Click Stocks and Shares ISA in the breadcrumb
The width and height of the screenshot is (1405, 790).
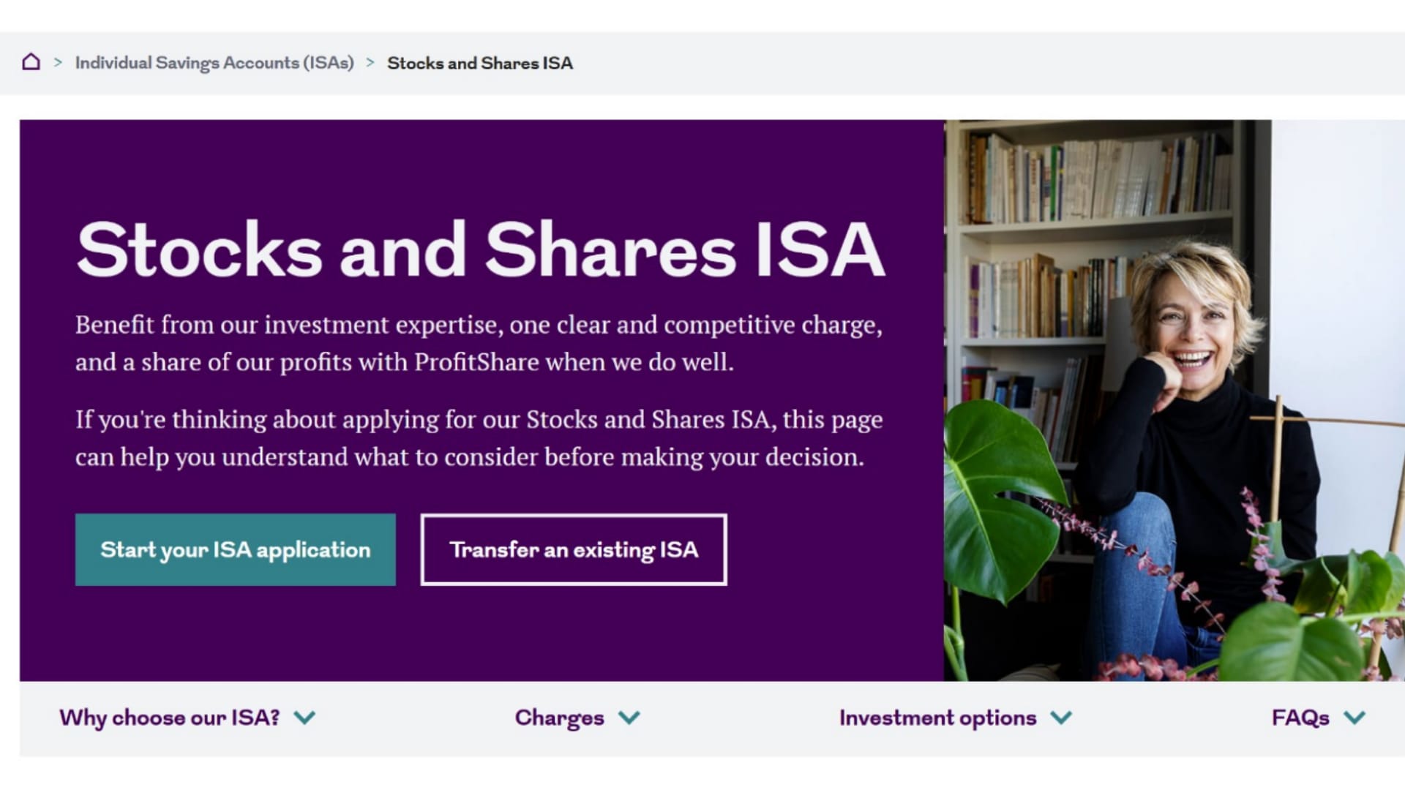point(480,63)
